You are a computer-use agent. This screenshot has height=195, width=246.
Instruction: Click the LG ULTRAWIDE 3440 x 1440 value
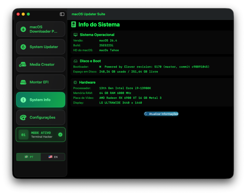click(x=120, y=103)
